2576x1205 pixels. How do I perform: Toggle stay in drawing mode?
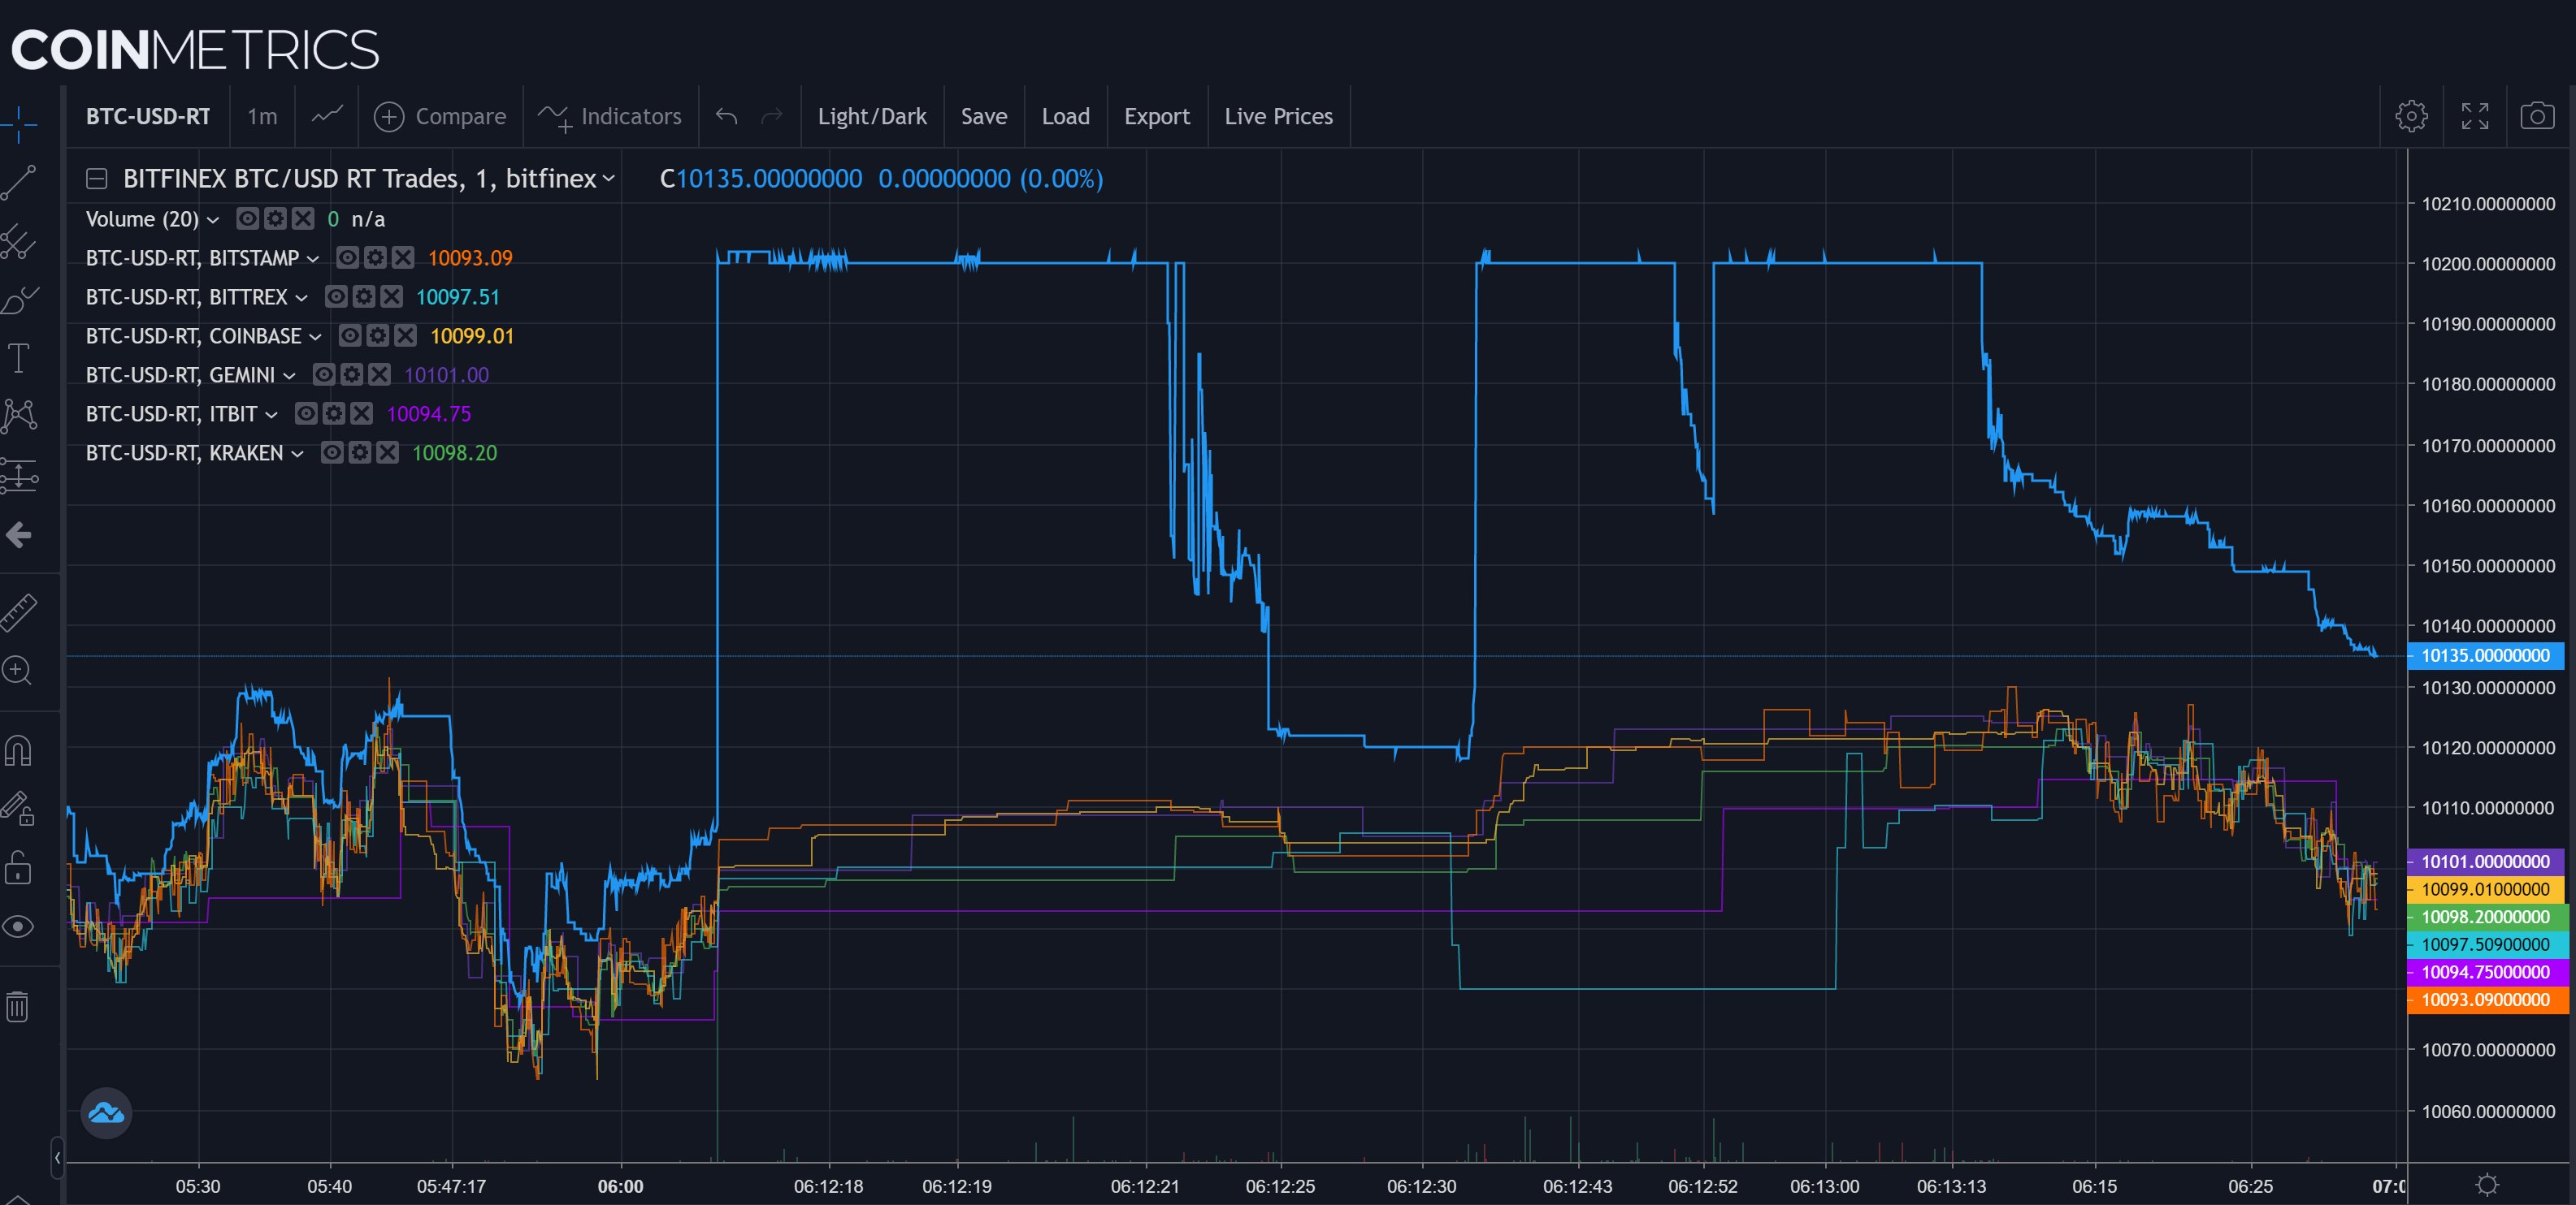19,807
